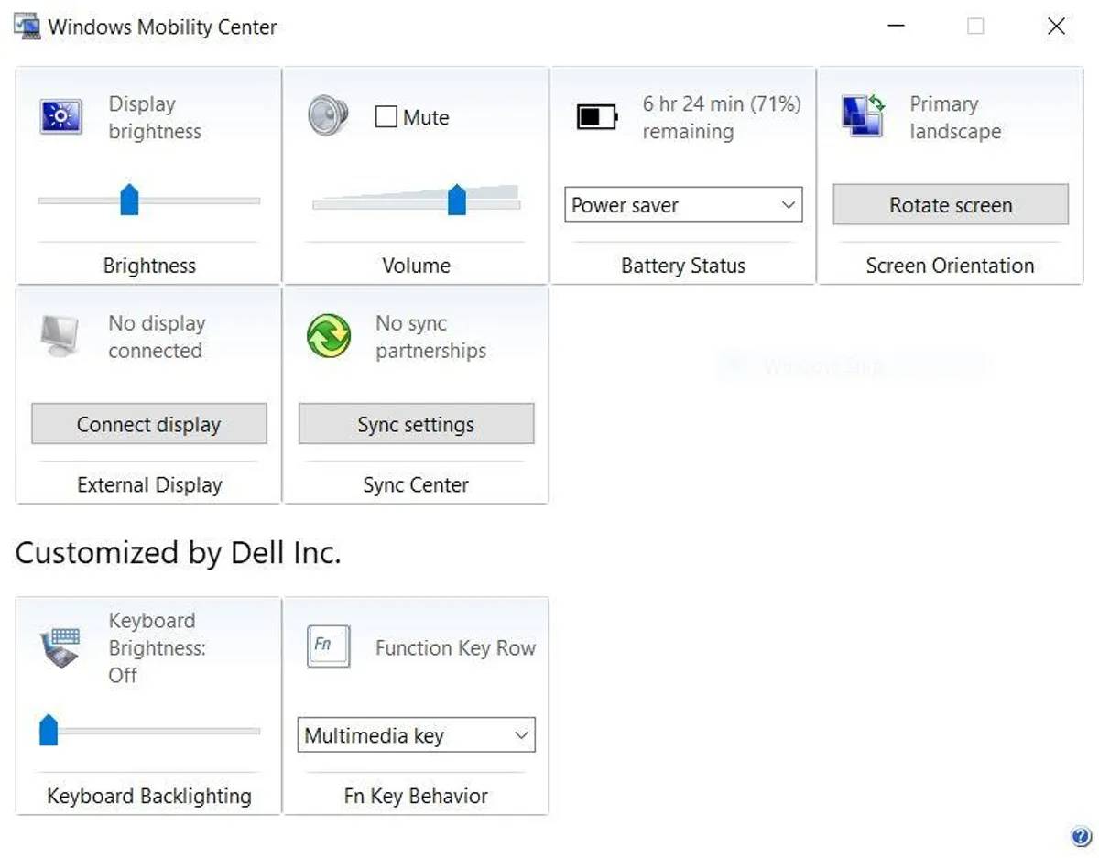Open the Multimedia key behavior dropdown
This screenshot has height=858, width=1099.
tap(415, 735)
